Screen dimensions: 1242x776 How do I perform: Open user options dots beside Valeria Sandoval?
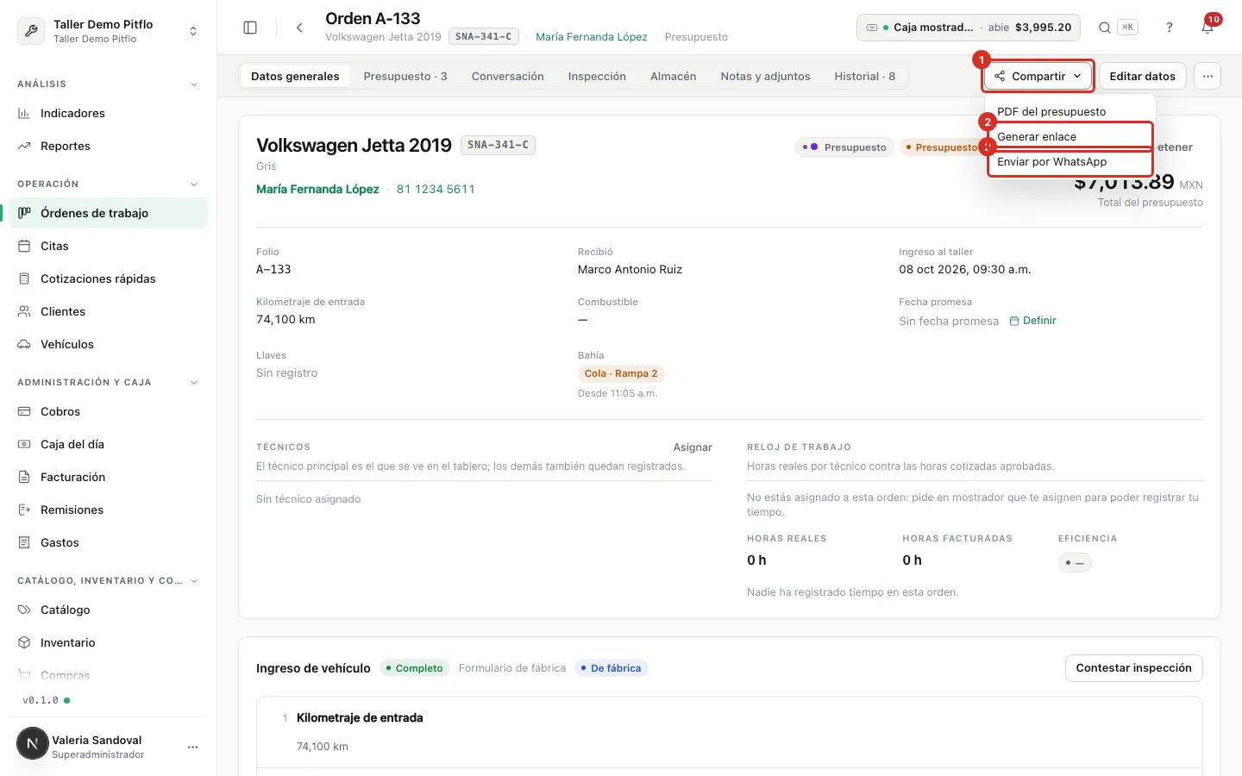click(x=192, y=747)
